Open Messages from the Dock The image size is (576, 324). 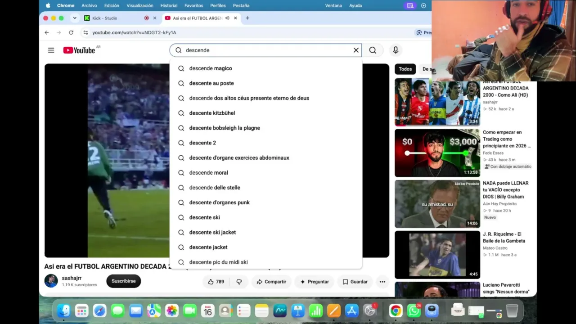[x=117, y=310]
